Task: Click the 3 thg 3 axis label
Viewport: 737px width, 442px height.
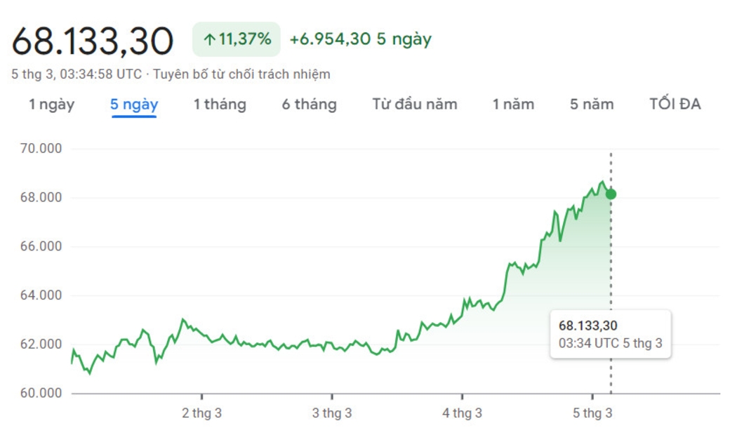Action: tap(332, 413)
